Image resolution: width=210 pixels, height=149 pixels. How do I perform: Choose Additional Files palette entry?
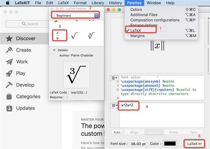click(161, 15)
